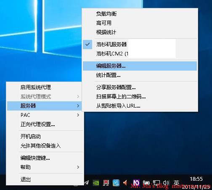Click the red X network tray icon

(x=106, y=183)
